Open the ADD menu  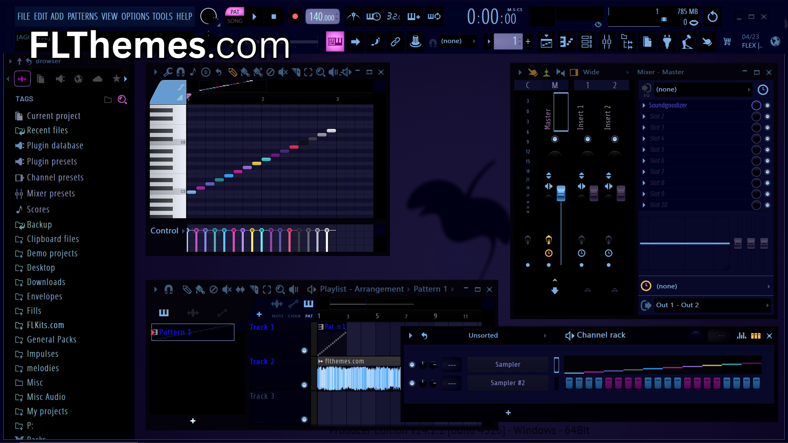[57, 16]
